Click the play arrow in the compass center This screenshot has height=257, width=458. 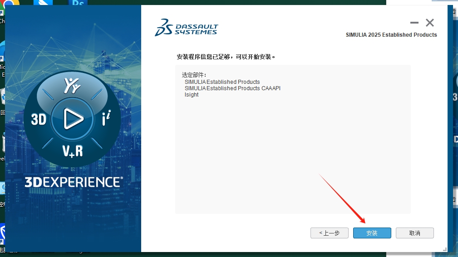pos(73,119)
